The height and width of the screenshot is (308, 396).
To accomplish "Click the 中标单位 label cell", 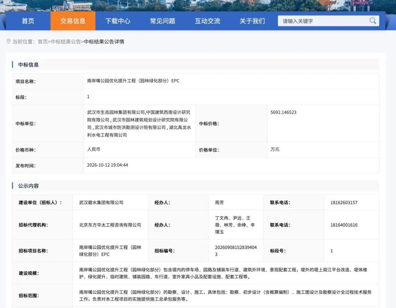I will click(48, 124).
